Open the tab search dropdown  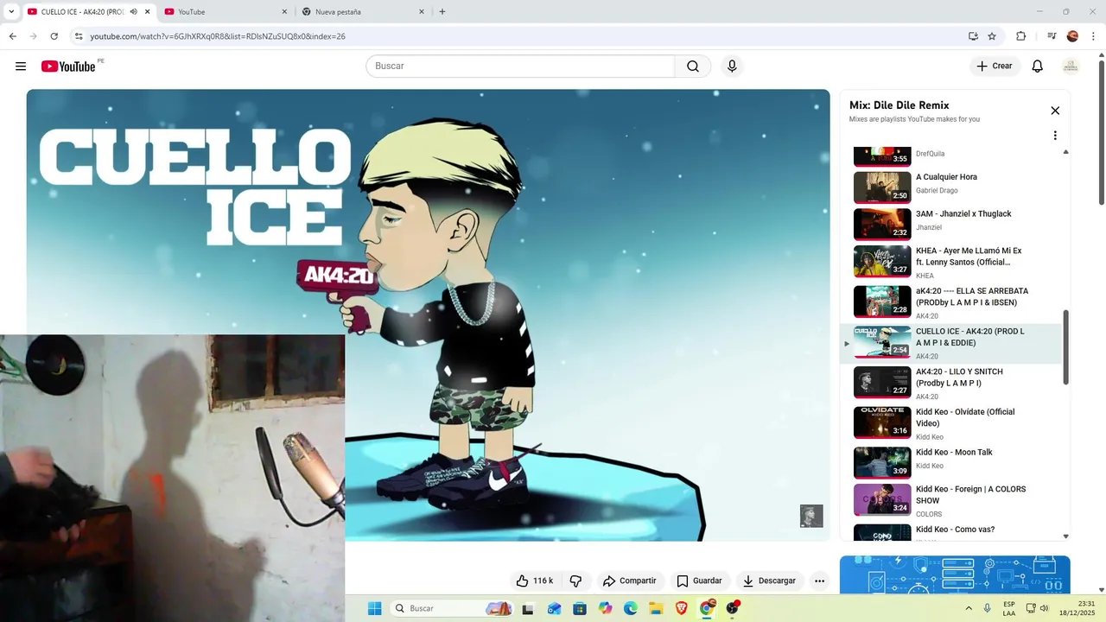(x=11, y=12)
